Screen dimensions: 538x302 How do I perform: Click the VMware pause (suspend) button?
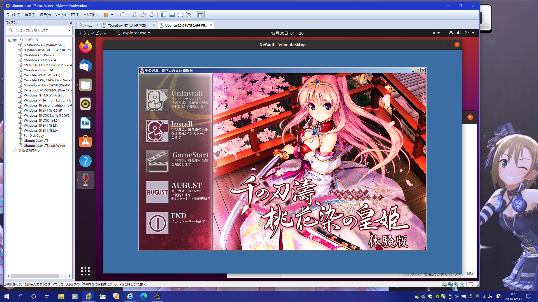[106, 15]
